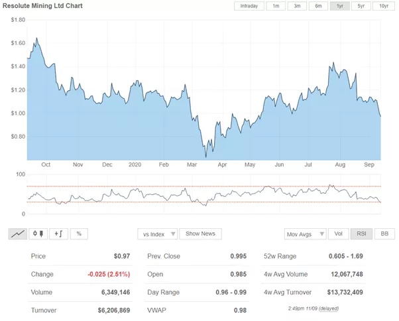Select the 1yr range tab
This screenshot has height=321, width=399.
pos(340,6)
